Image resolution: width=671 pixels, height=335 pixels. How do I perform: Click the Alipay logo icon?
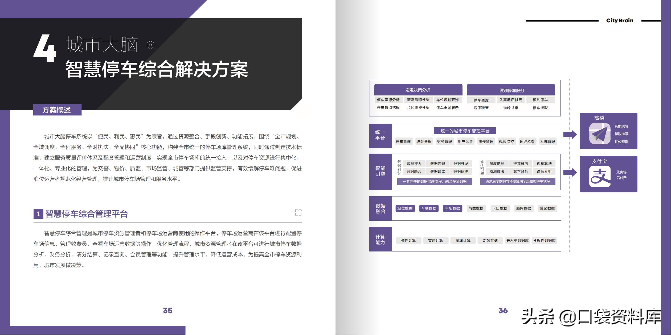(x=600, y=177)
